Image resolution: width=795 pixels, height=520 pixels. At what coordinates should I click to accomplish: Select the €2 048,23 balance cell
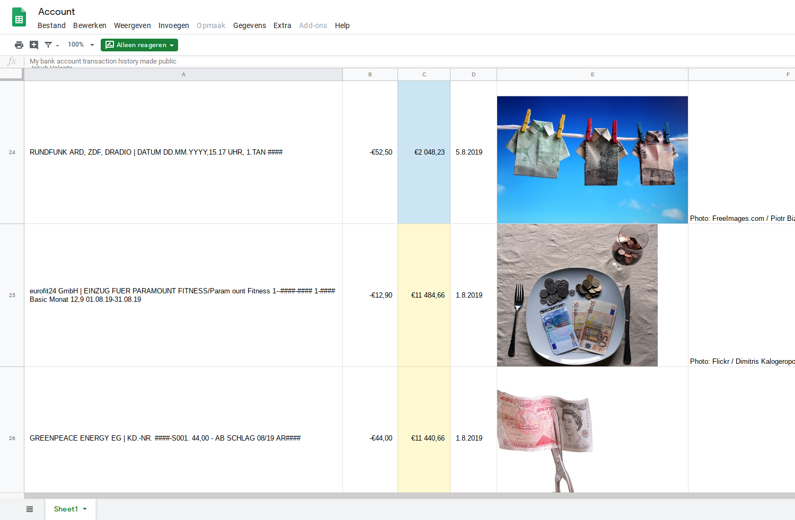tap(424, 153)
